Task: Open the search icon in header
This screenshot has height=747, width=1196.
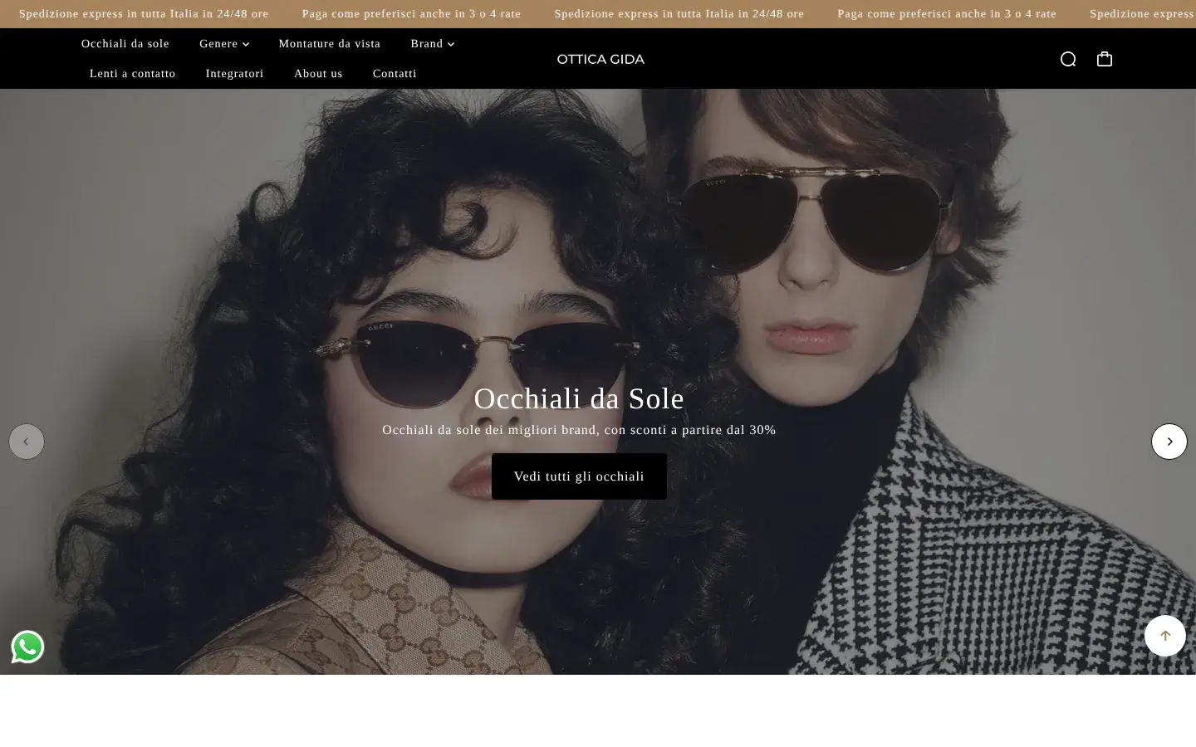Action: click(x=1068, y=59)
